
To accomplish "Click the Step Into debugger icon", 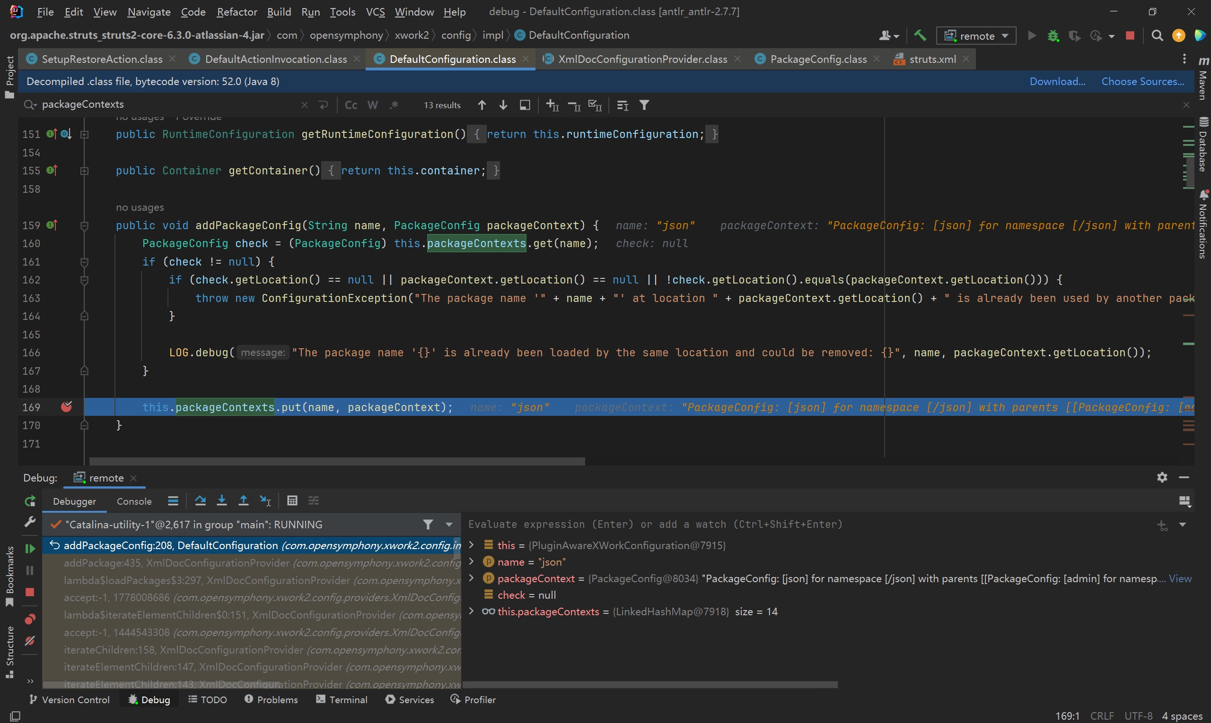I will pos(221,500).
